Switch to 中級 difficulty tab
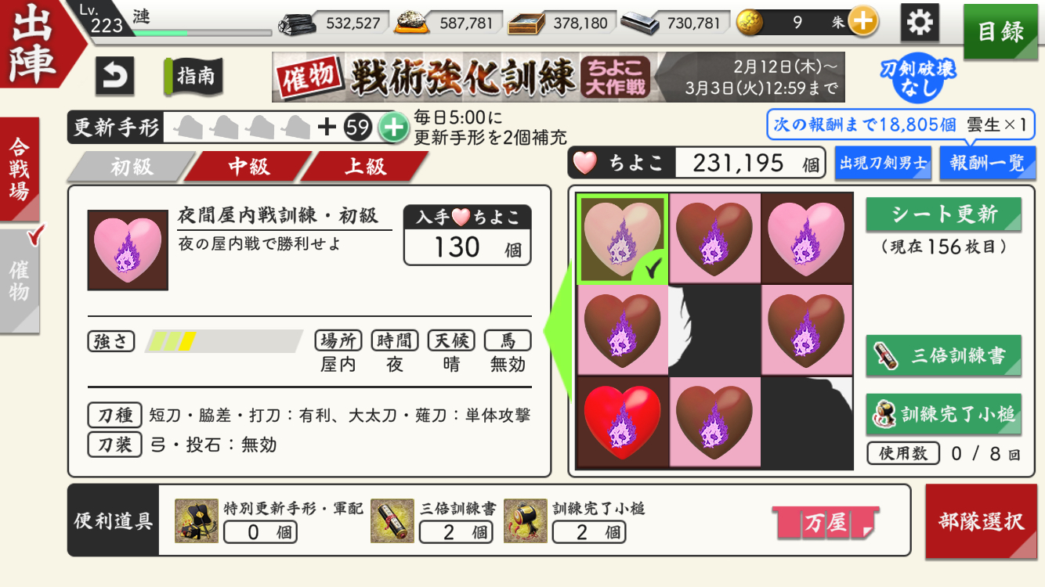Screen dimensions: 1045x587 coord(249,167)
